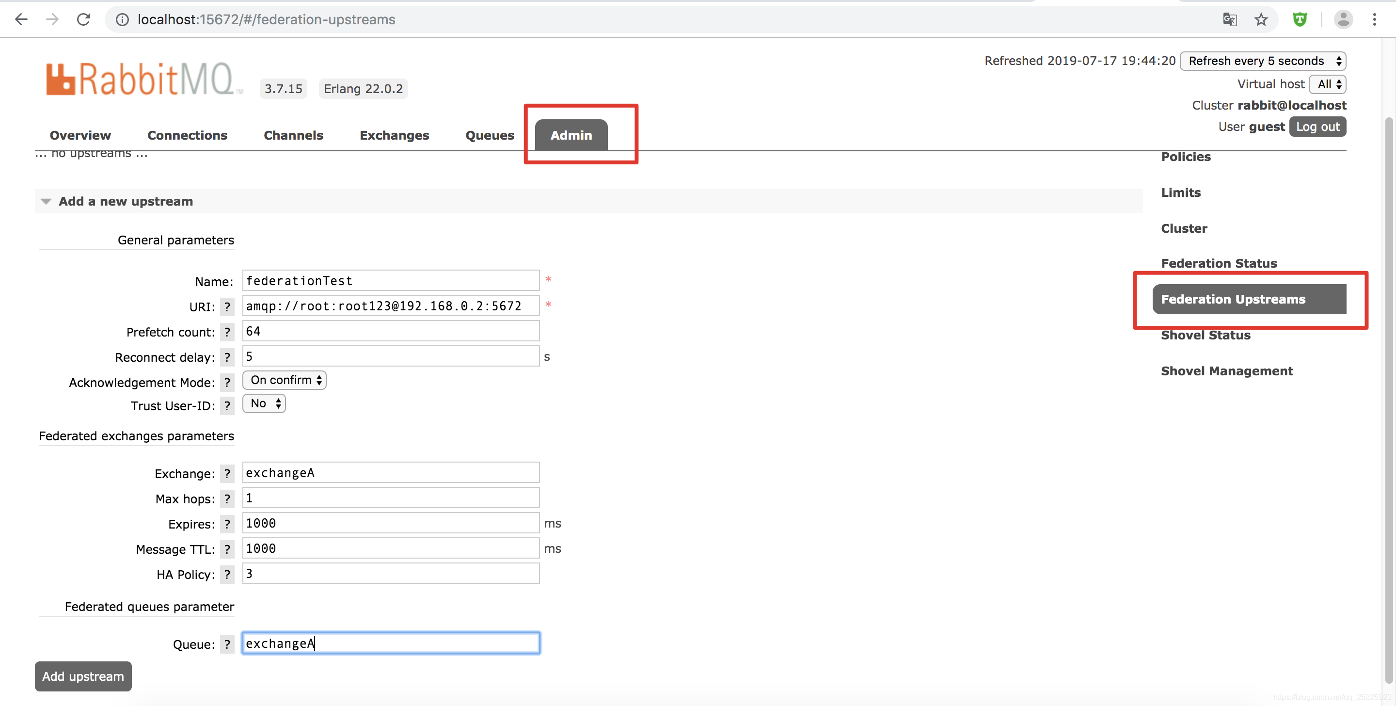Click the green shield extension icon

(1300, 19)
